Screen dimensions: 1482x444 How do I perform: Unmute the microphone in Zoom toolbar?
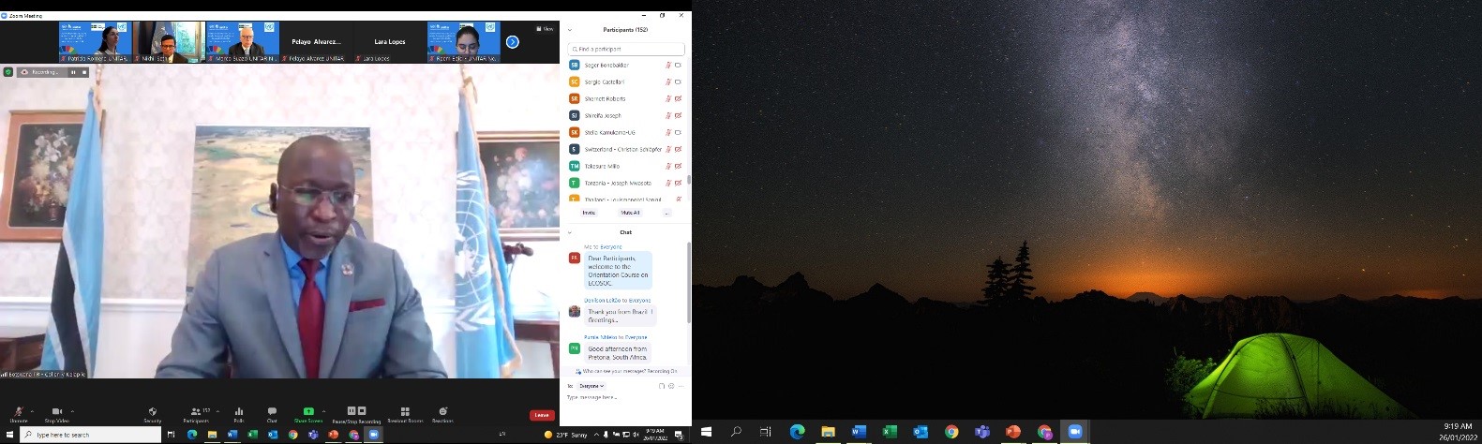tap(18, 413)
